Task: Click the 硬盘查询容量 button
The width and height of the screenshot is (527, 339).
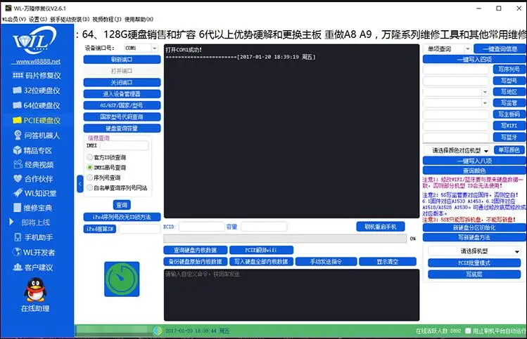Action: click(x=122, y=128)
